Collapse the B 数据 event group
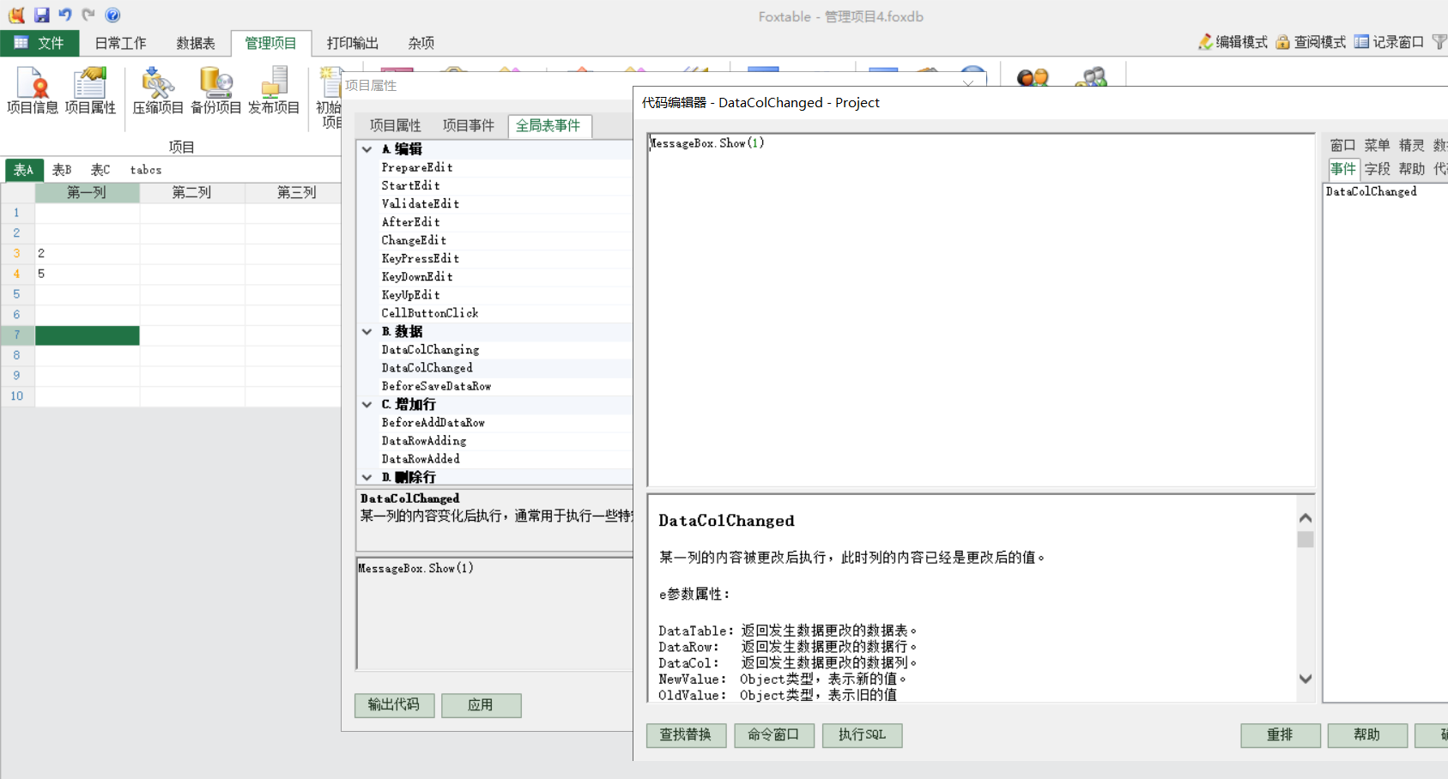 [x=367, y=332]
